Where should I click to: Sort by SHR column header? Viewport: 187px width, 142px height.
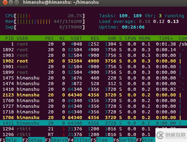[x=112, y=38]
